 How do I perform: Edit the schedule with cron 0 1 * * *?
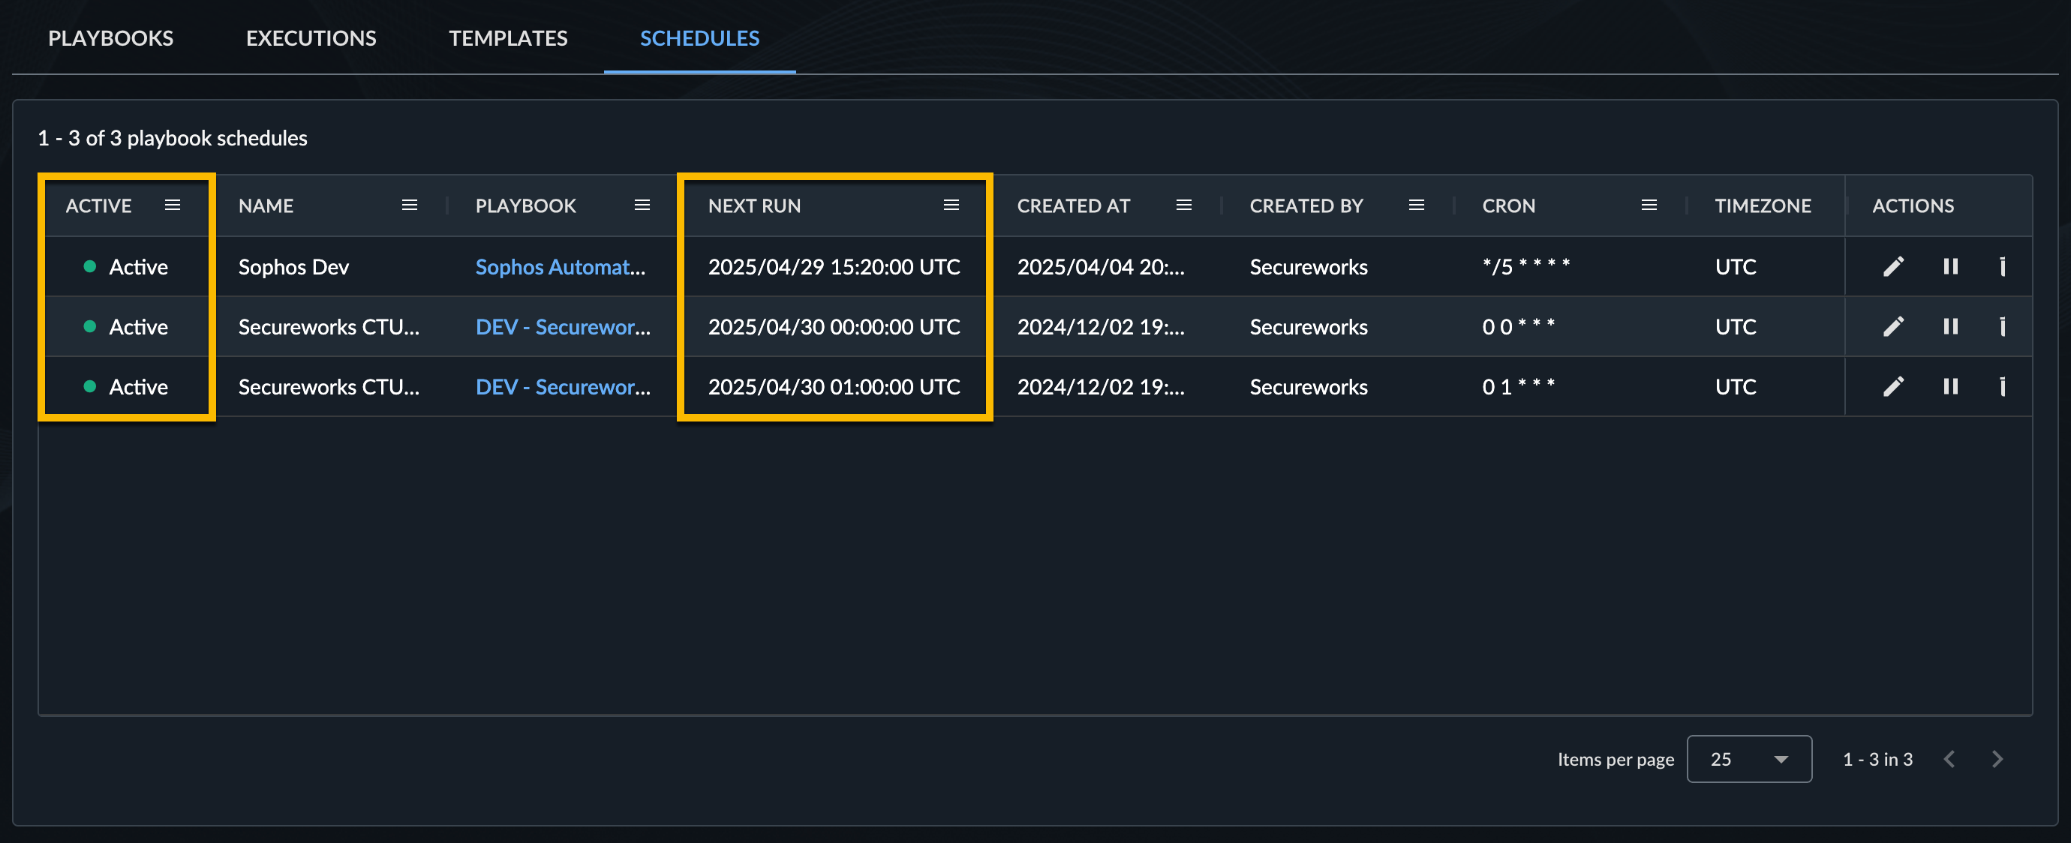[1893, 386]
